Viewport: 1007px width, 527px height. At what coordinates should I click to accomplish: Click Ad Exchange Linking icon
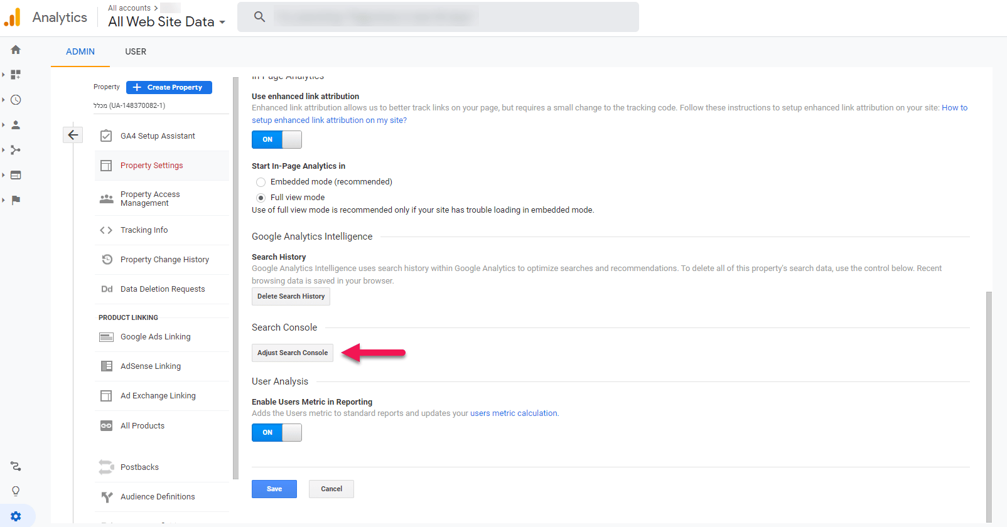[x=106, y=396]
